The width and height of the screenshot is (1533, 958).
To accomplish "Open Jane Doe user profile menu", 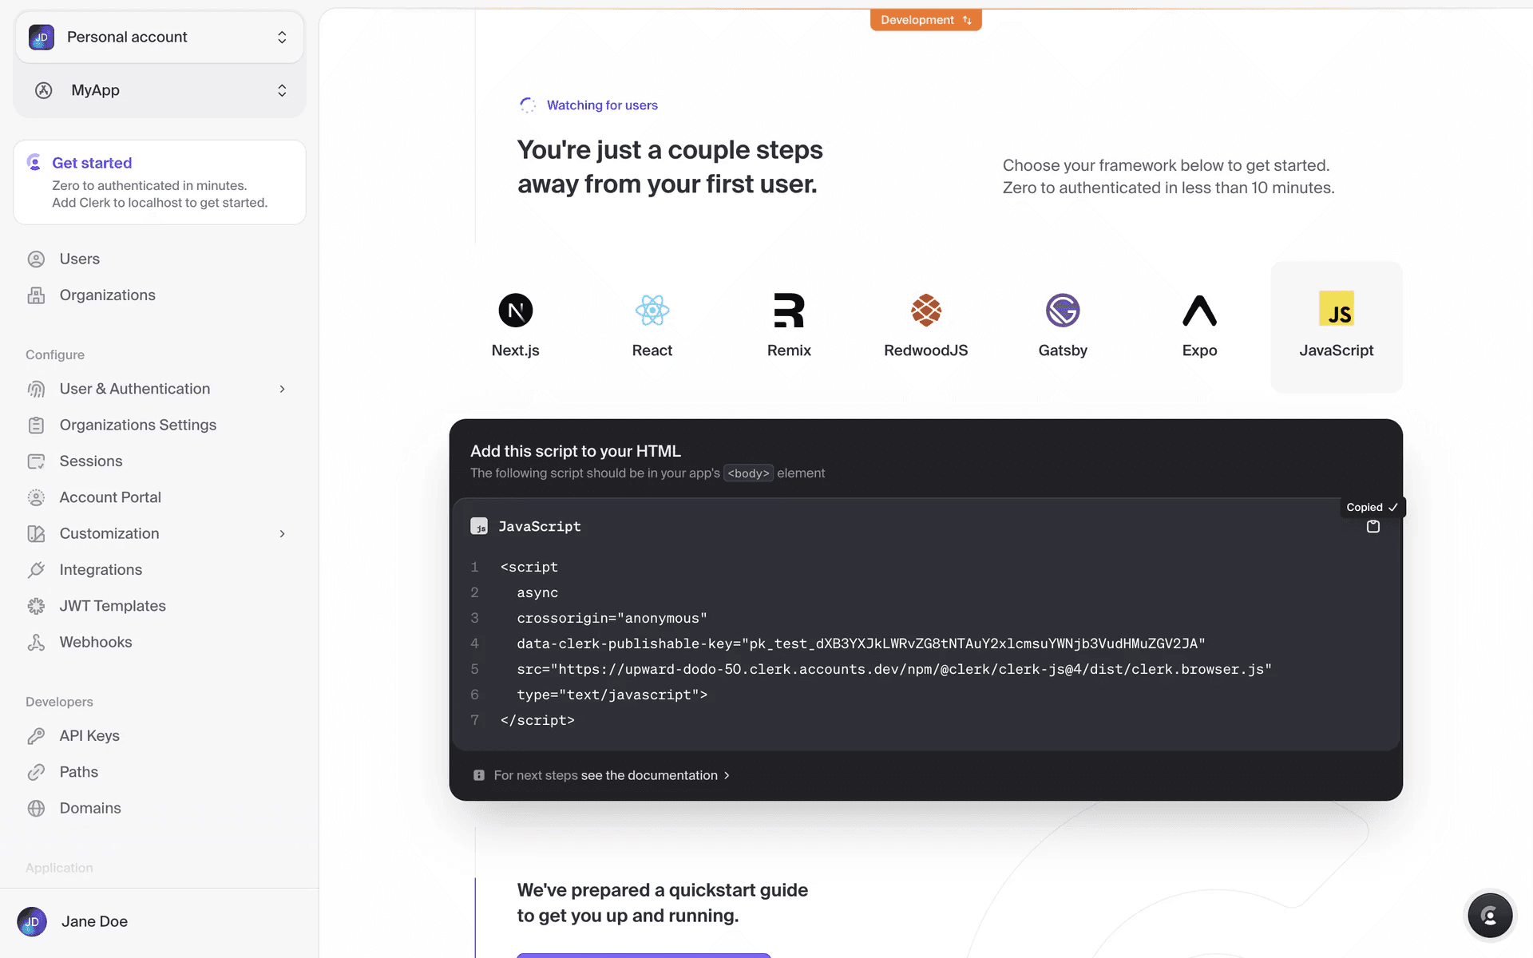I will click(94, 921).
